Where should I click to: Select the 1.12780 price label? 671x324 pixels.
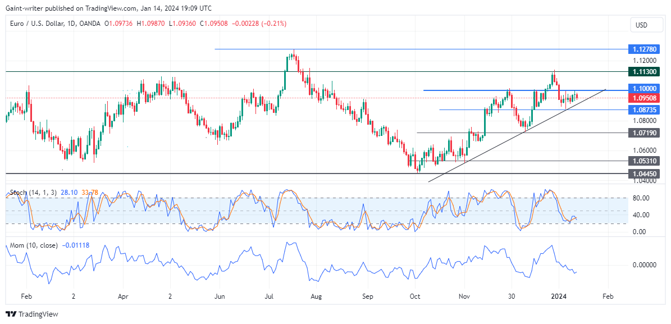point(644,49)
